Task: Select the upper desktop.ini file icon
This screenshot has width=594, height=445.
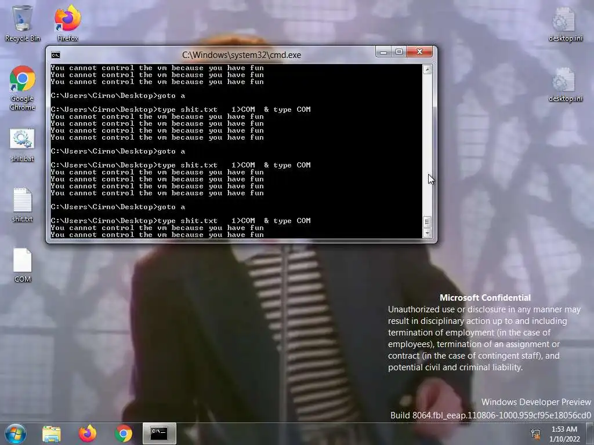Action: (x=565, y=24)
